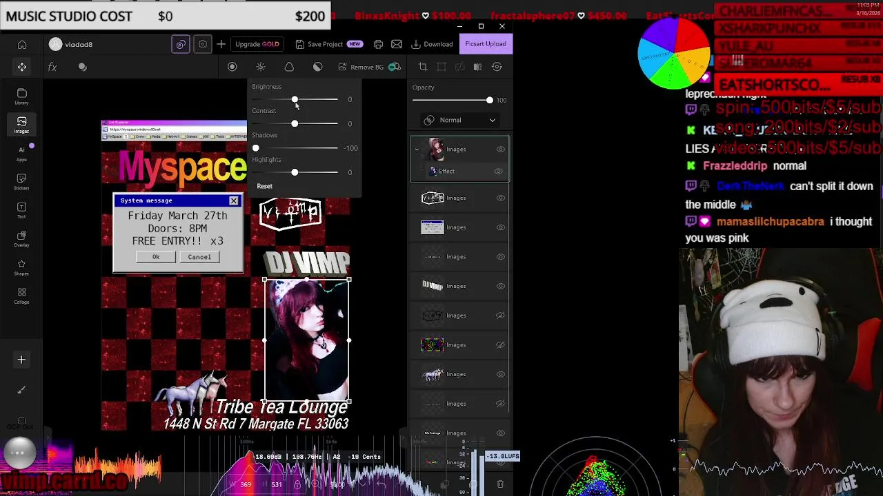The image size is (883, 496).
Task: Open the fx effects tool
Action: click(x=52, y=67)
